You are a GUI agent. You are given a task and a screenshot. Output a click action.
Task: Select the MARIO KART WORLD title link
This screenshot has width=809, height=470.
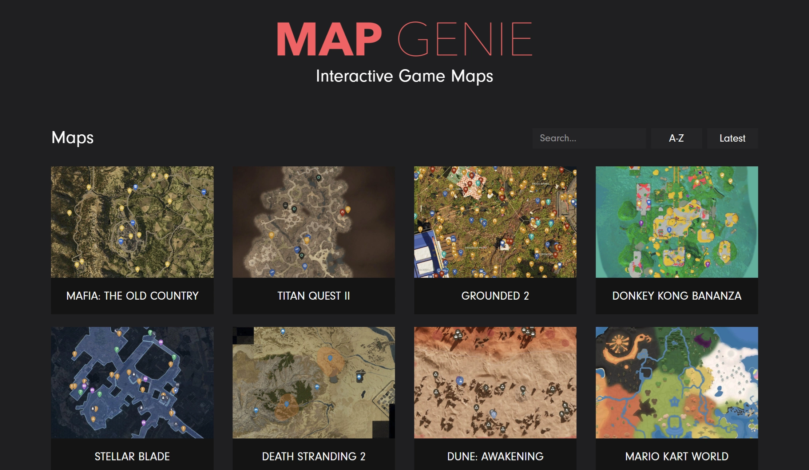click(x=676, y=456)
